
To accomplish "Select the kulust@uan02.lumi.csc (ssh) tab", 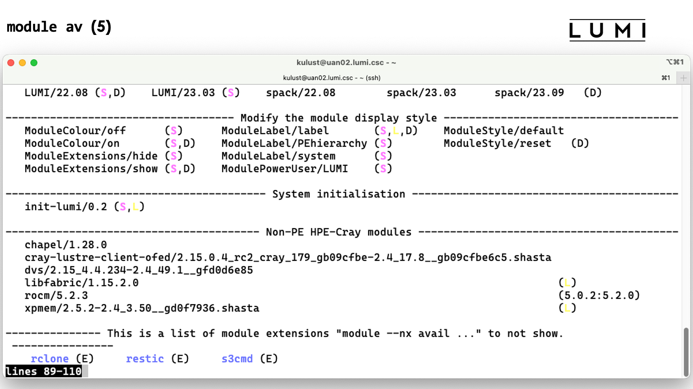I will pyautogui.click(x=332, y=78).
